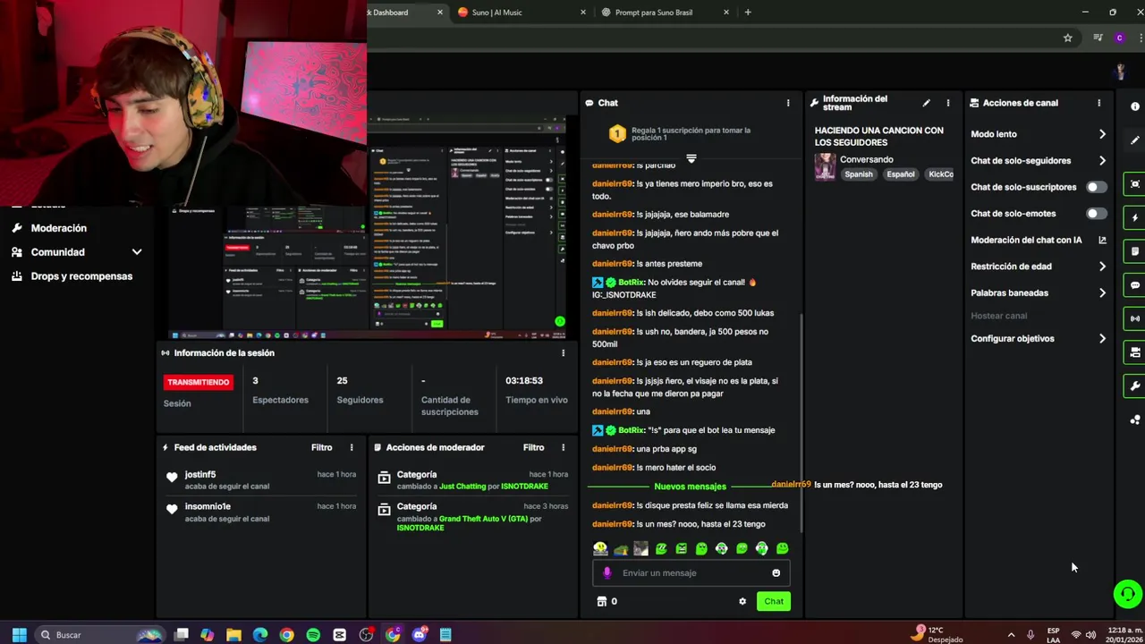1145x644 pixels.
Task: Send message with green Chat button
Action: pos(774,601)
